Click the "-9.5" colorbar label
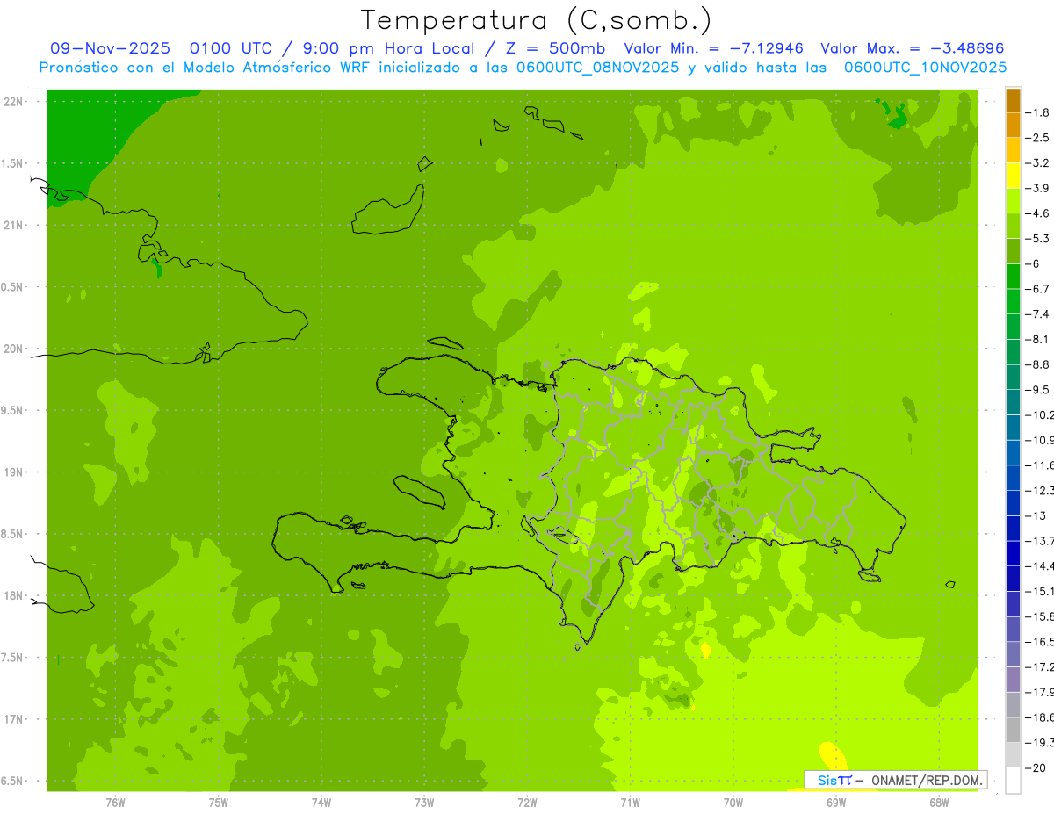The image size is (1054, 814). coord(1037,390)
